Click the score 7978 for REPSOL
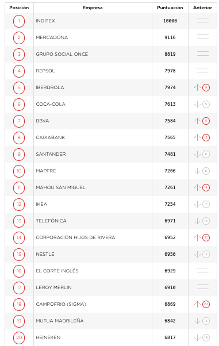 170,71
